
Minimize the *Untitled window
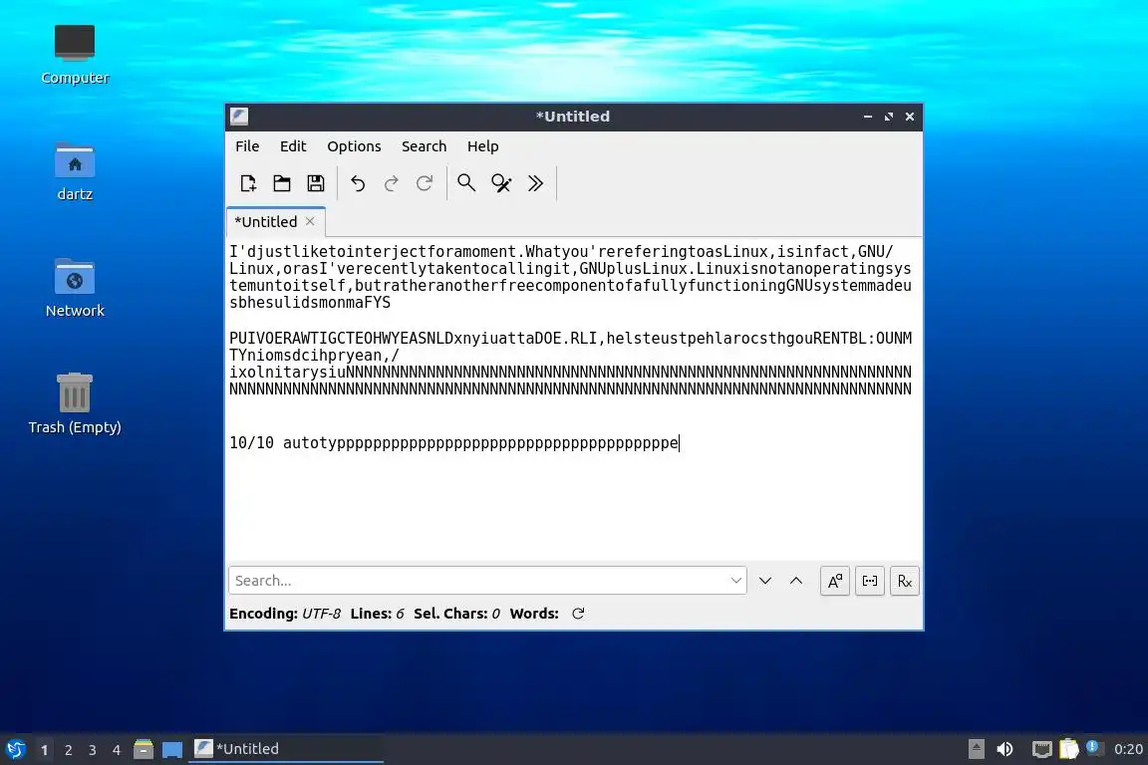click(868, 117)
